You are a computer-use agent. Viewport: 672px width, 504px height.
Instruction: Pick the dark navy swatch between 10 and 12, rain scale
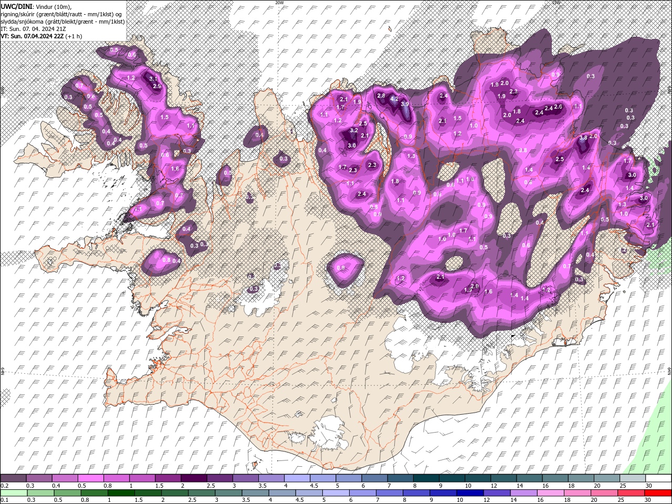[x=469, y=493]
